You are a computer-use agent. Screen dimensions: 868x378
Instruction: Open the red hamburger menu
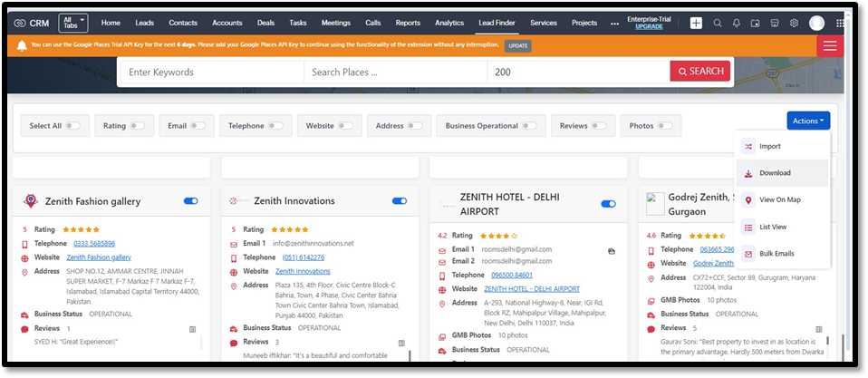click(830, 47)
